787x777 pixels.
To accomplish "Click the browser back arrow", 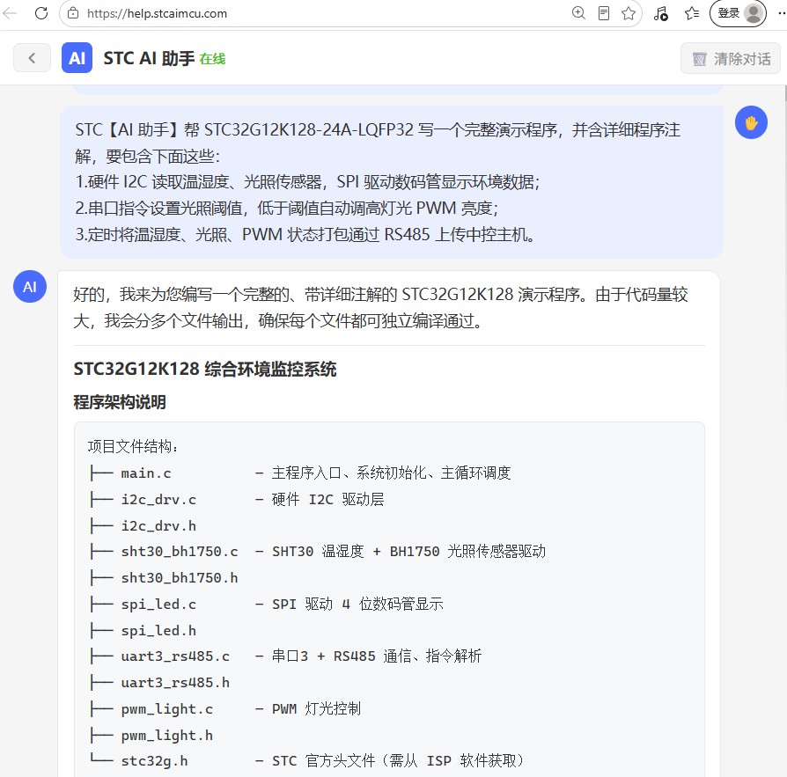I will [x=10, y=13].
